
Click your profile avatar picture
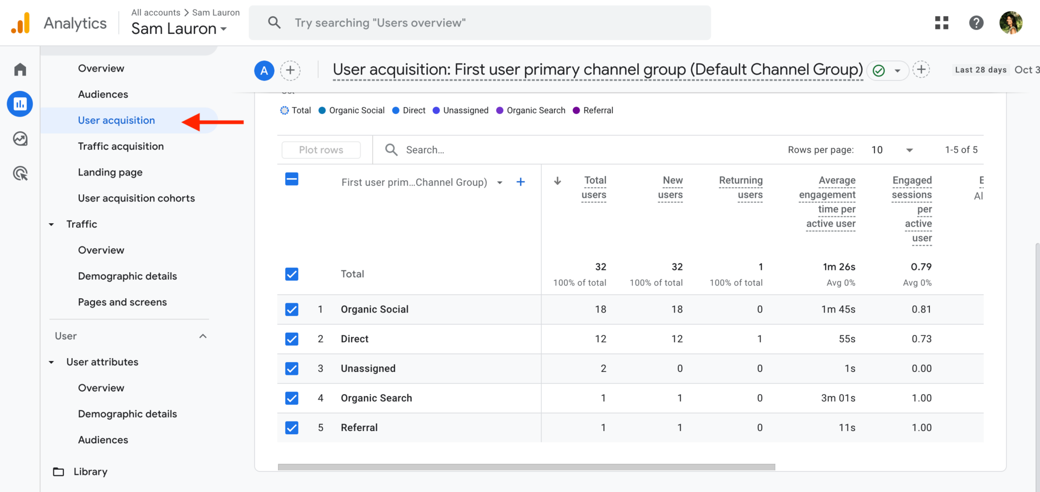point(1010,22)
